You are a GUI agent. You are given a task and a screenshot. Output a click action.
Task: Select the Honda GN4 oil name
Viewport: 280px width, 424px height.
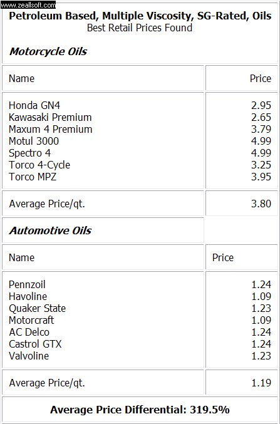(34, 105)
